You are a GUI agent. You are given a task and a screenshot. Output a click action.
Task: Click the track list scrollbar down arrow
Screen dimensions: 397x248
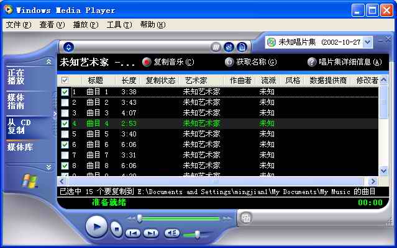click(x=383, y=171)
